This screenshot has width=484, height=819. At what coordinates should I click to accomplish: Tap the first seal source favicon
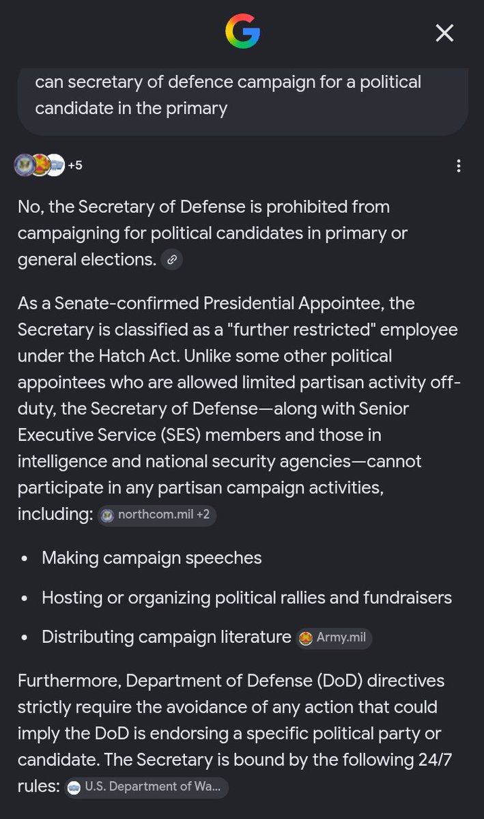(25, 165)
